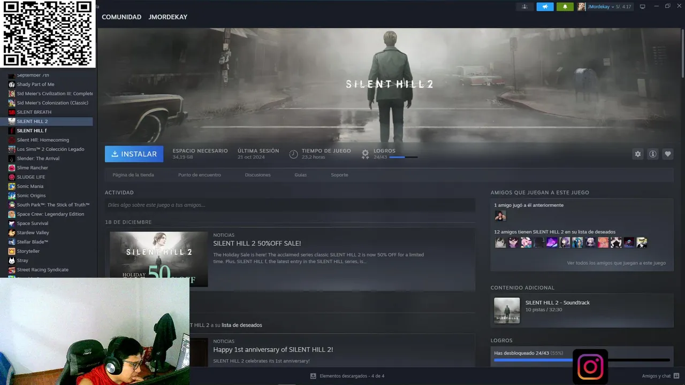Open the JMORDEKAY profile menu

coord(168,17)
